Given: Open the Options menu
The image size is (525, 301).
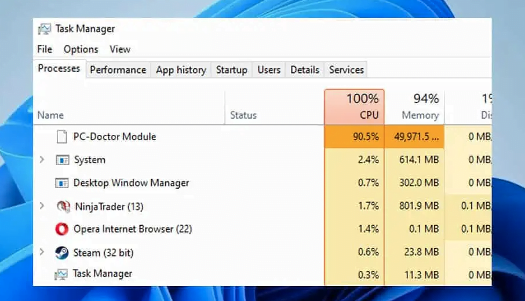Looking at the screenshot, I should tap(81, 50).
